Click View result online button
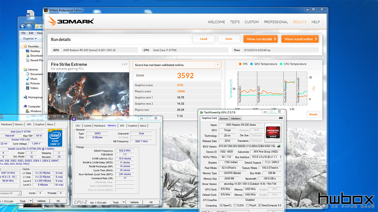The width and height of the screenshot is (378, 212). point(300,39)
